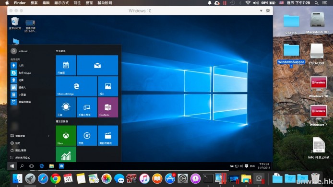Click the red Parallels menu bar icon
The image size is (333, 187).
click(x=225, y=3)
